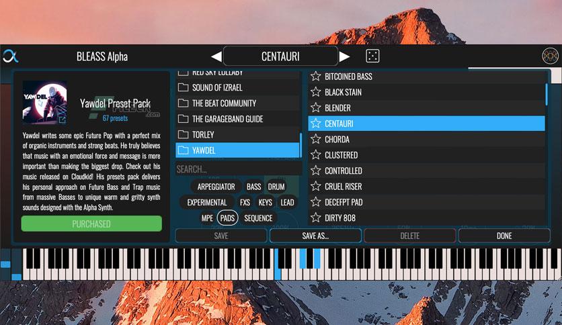562x325 pixels.
Task: Click the random preset dice icon
Action: coord(372,56)
